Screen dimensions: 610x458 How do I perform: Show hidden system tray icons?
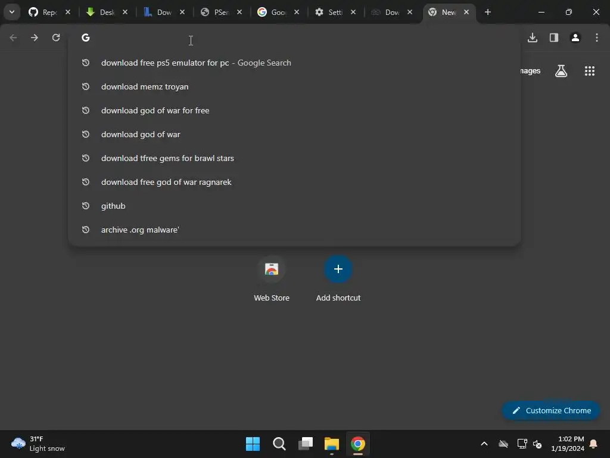pos(484,444)
